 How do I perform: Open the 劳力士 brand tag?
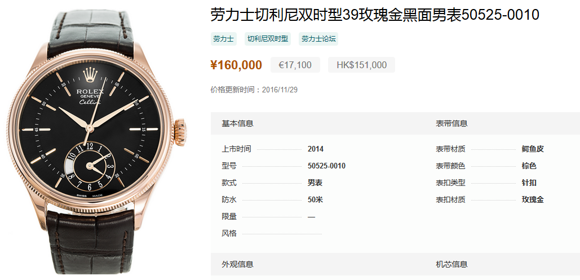click(x=223, y=39)
